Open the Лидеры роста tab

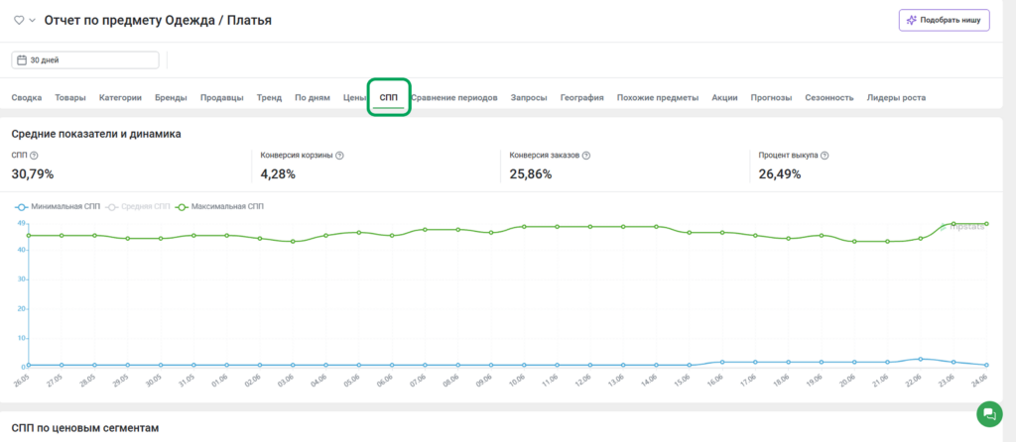point(896,98)
